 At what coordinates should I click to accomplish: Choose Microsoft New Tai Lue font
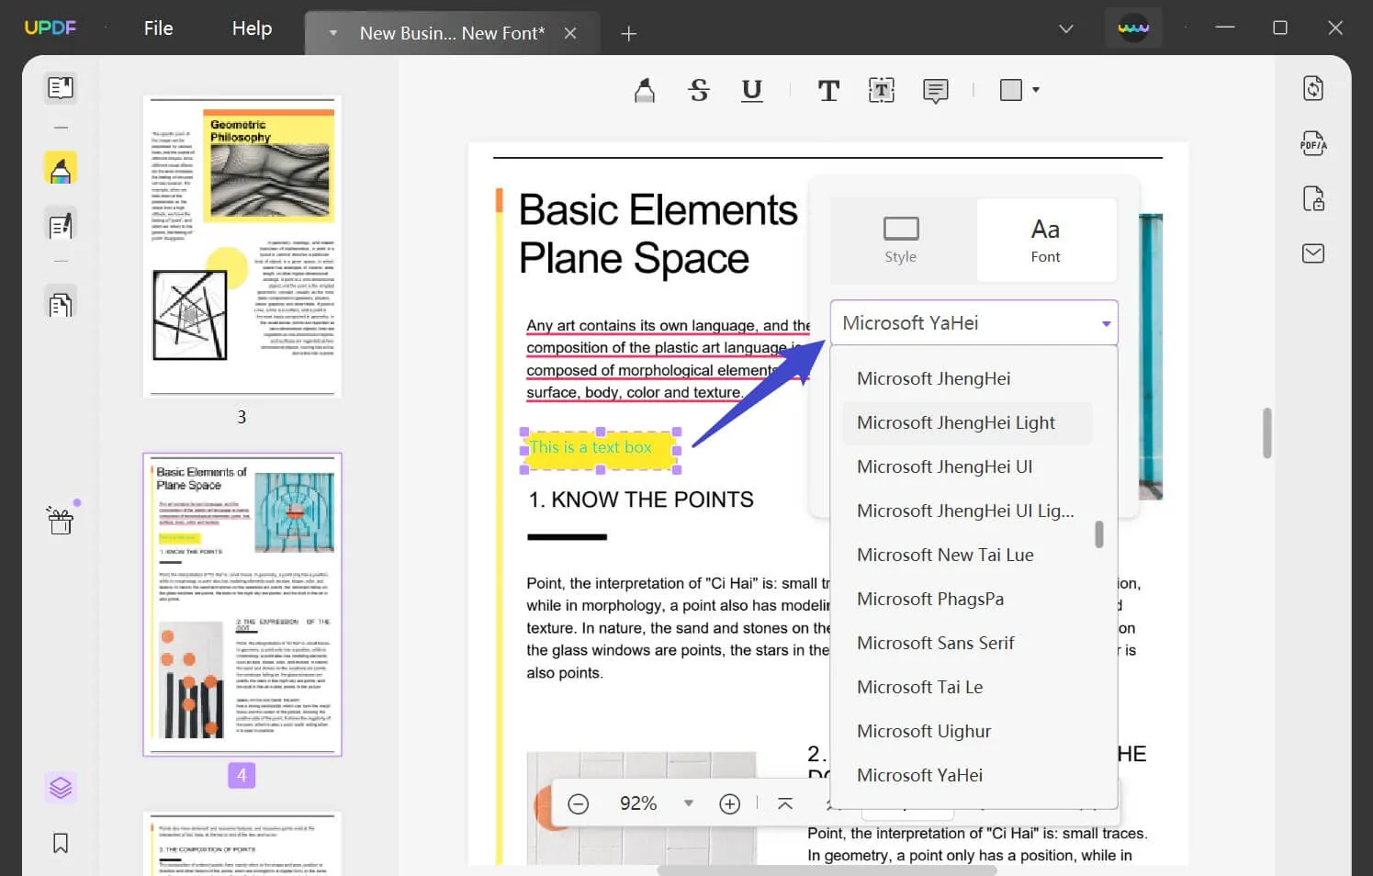coord(968,555)
